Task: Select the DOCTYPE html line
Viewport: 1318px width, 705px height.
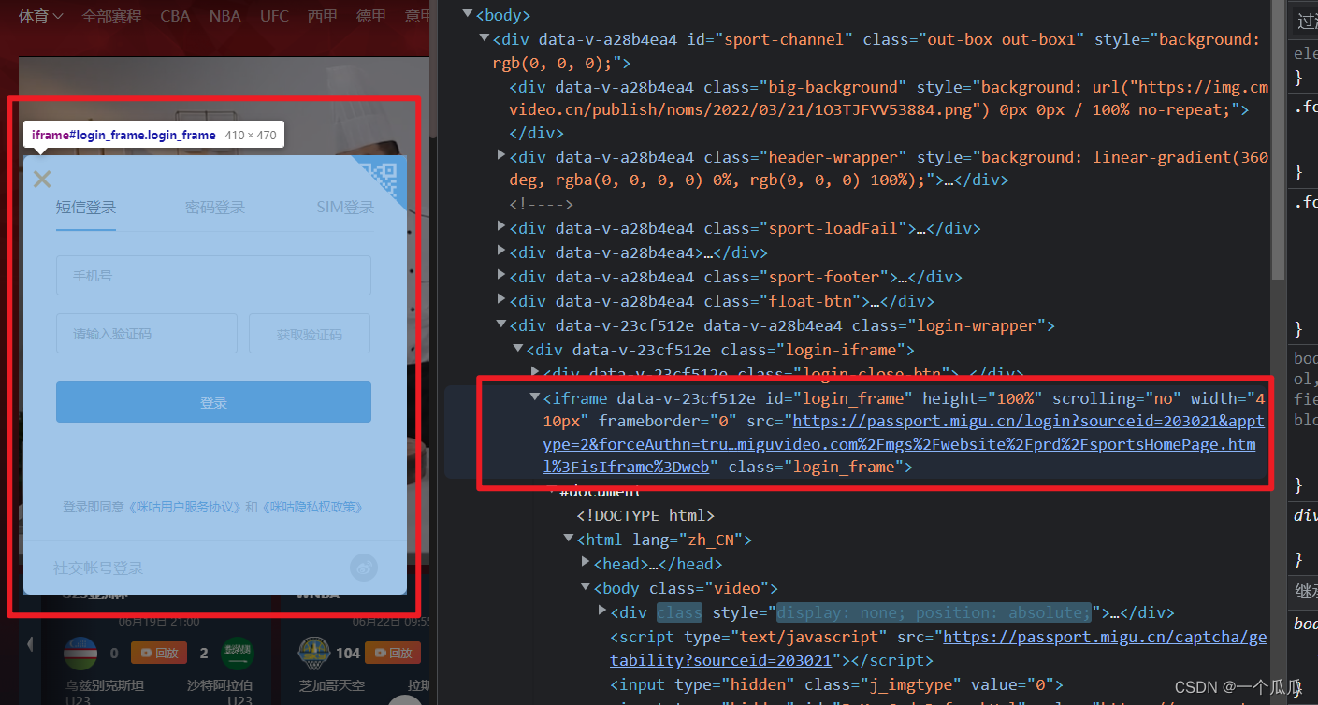Action: pyautogui.click(x=645, y=515)
